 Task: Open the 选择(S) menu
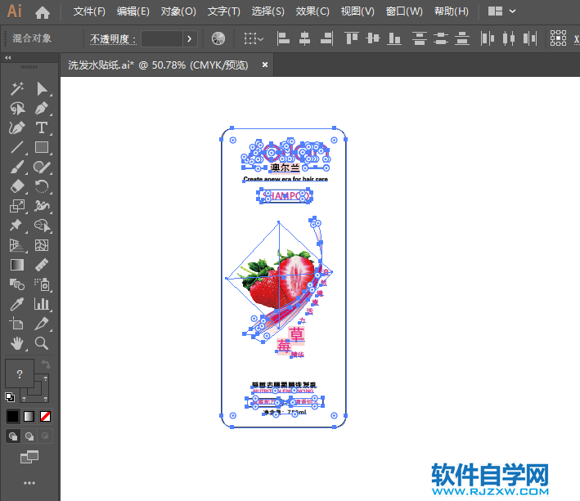click(x=268, y=11)
